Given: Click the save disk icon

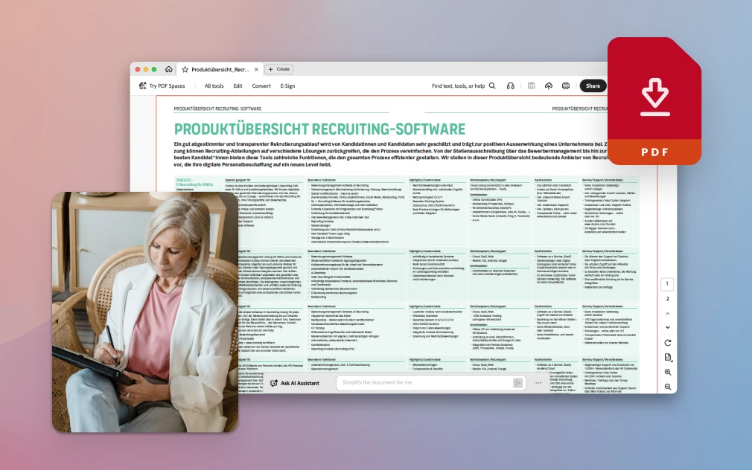Looking at the screenshot, I should 532,86.
